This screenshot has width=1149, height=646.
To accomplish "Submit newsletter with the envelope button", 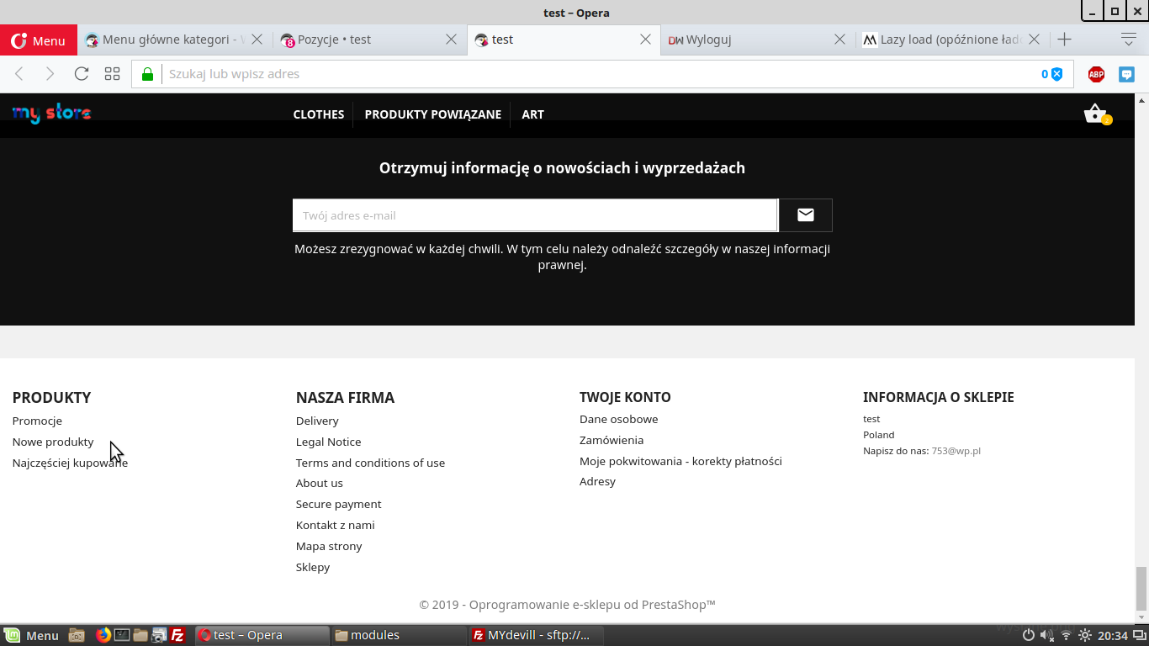I will pos(806,215).
